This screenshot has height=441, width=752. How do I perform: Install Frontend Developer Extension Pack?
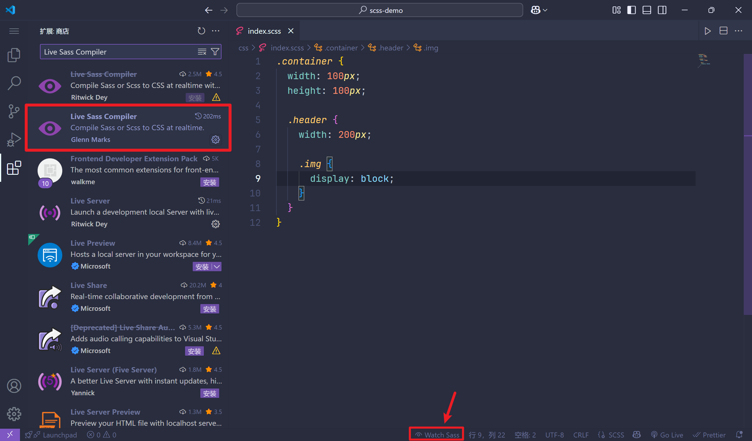point(209,182)
